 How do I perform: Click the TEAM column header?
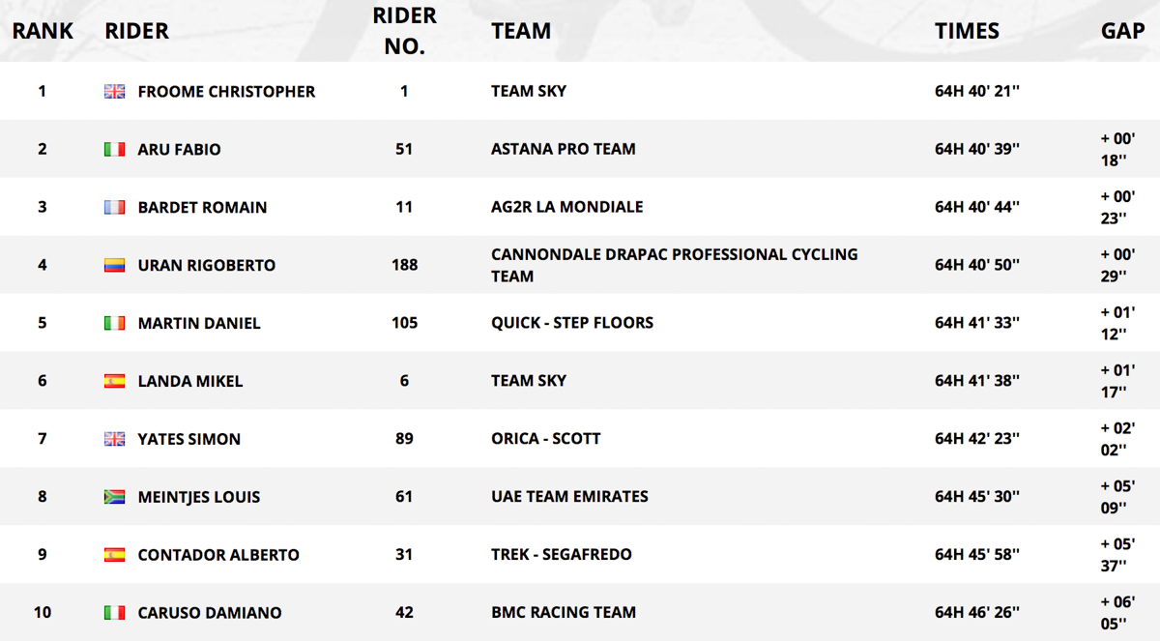(x=521, y=31)
